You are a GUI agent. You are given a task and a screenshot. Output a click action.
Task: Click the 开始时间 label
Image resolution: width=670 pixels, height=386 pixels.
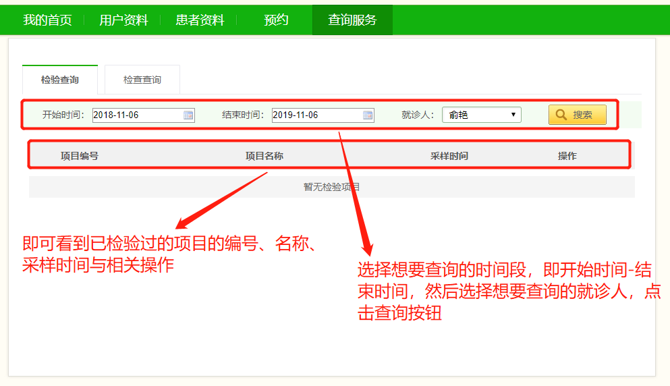(63, 115)
